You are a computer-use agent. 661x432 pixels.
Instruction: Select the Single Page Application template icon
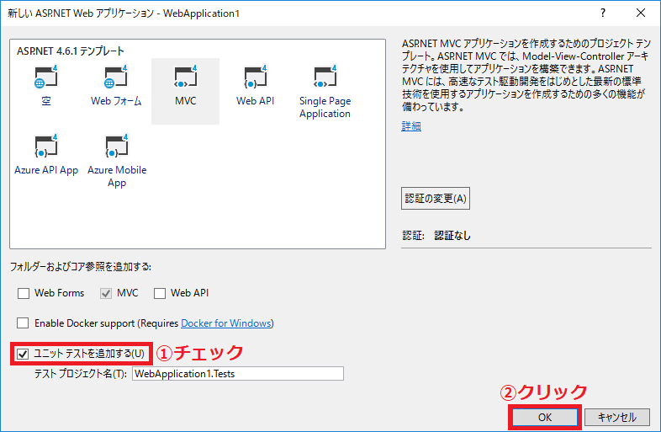point(325,77)
